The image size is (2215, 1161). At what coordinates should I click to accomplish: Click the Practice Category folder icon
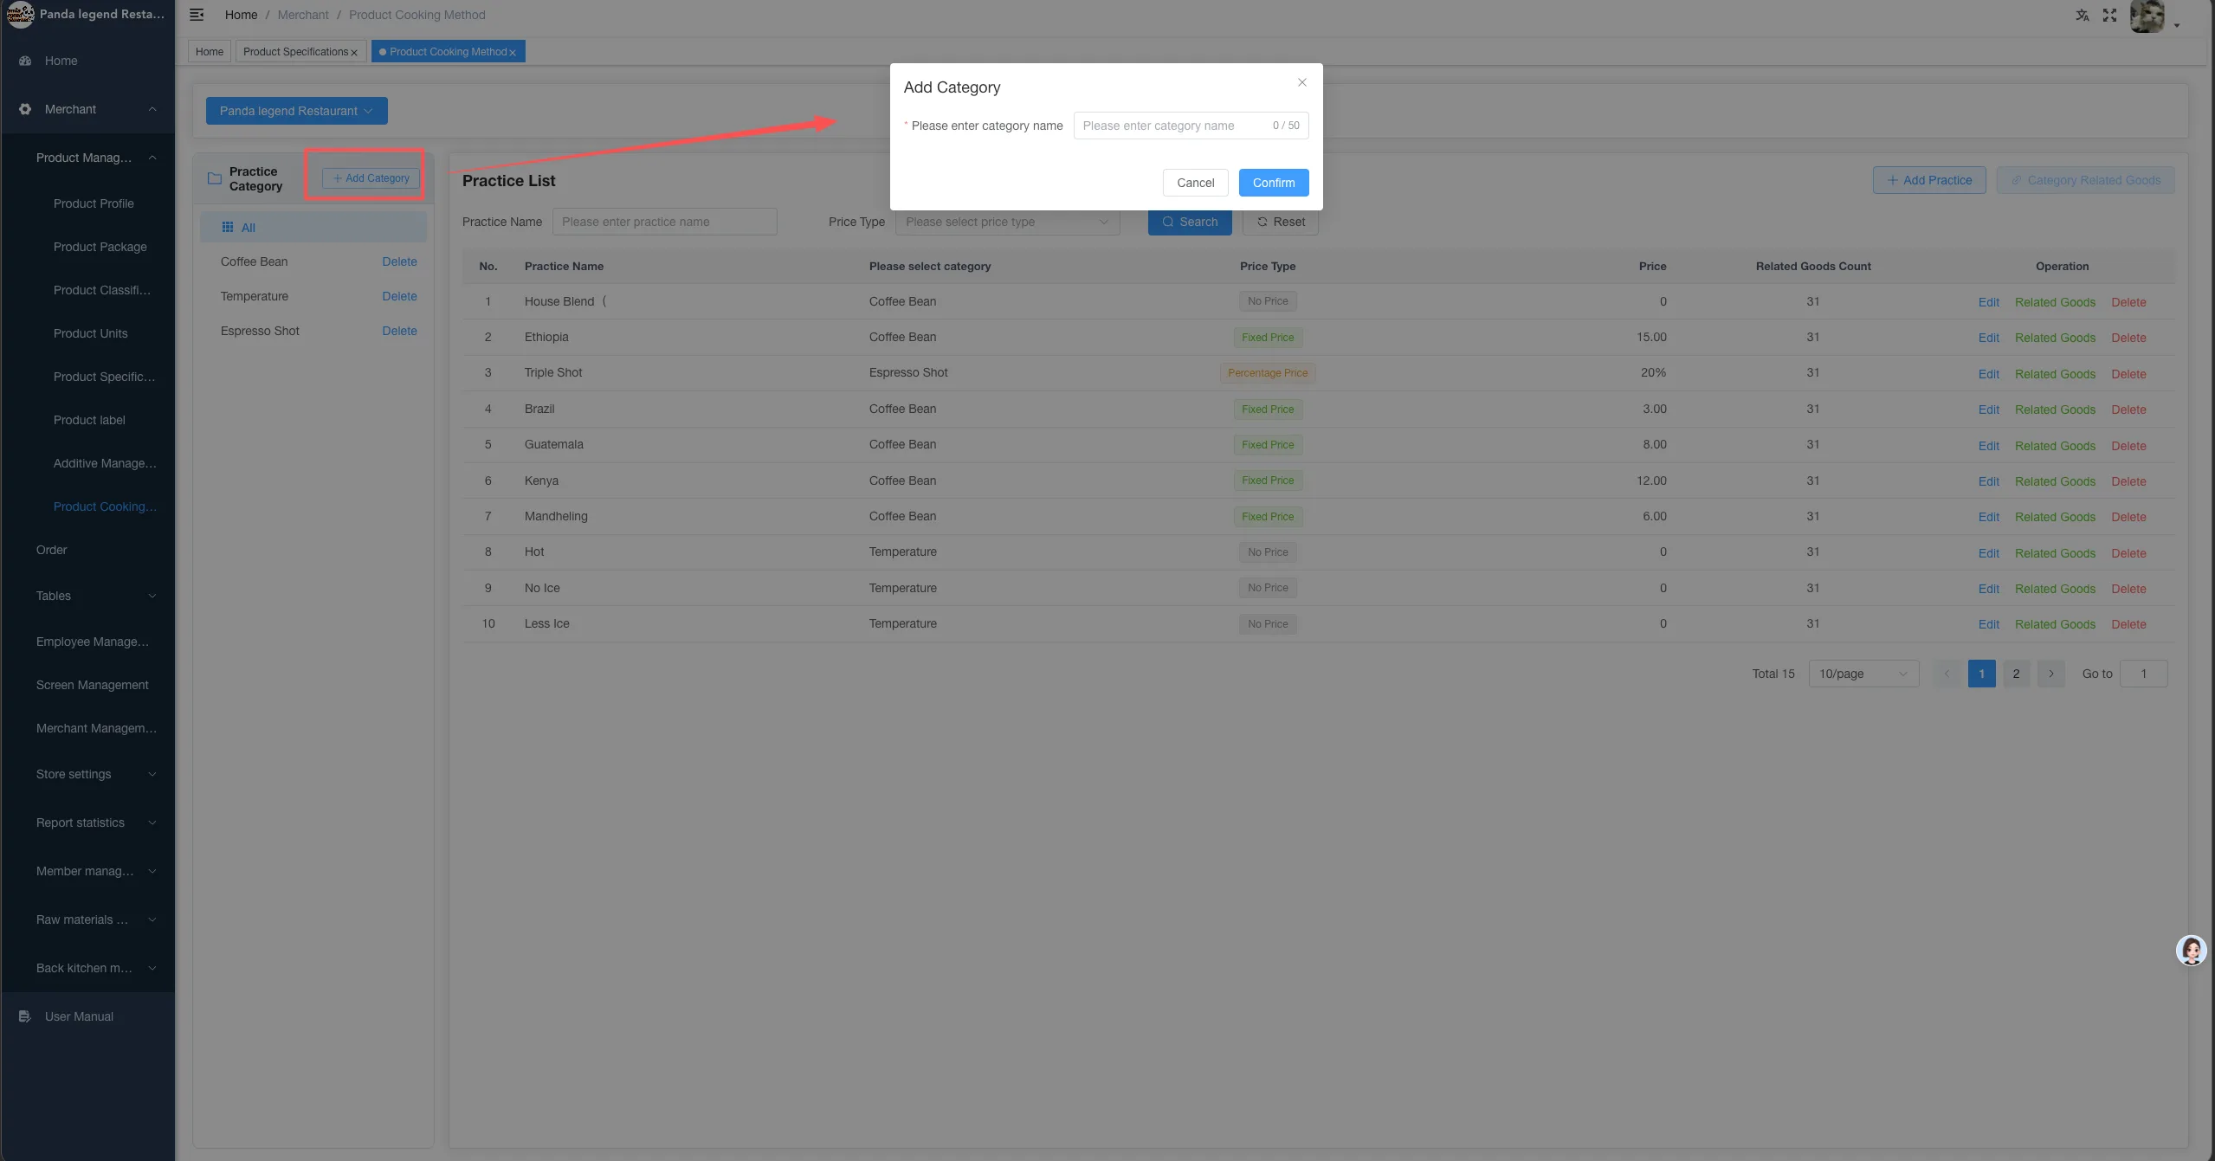[x=215, y=178]
